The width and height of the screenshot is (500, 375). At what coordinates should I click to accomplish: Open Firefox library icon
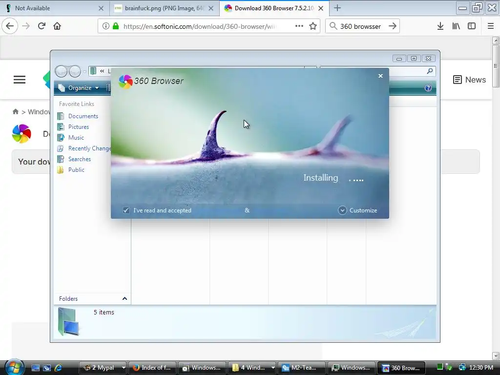(x=456, y=26)
